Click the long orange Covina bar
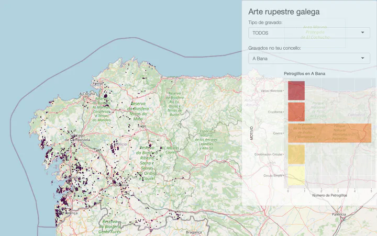 click(x=330, y=133)
